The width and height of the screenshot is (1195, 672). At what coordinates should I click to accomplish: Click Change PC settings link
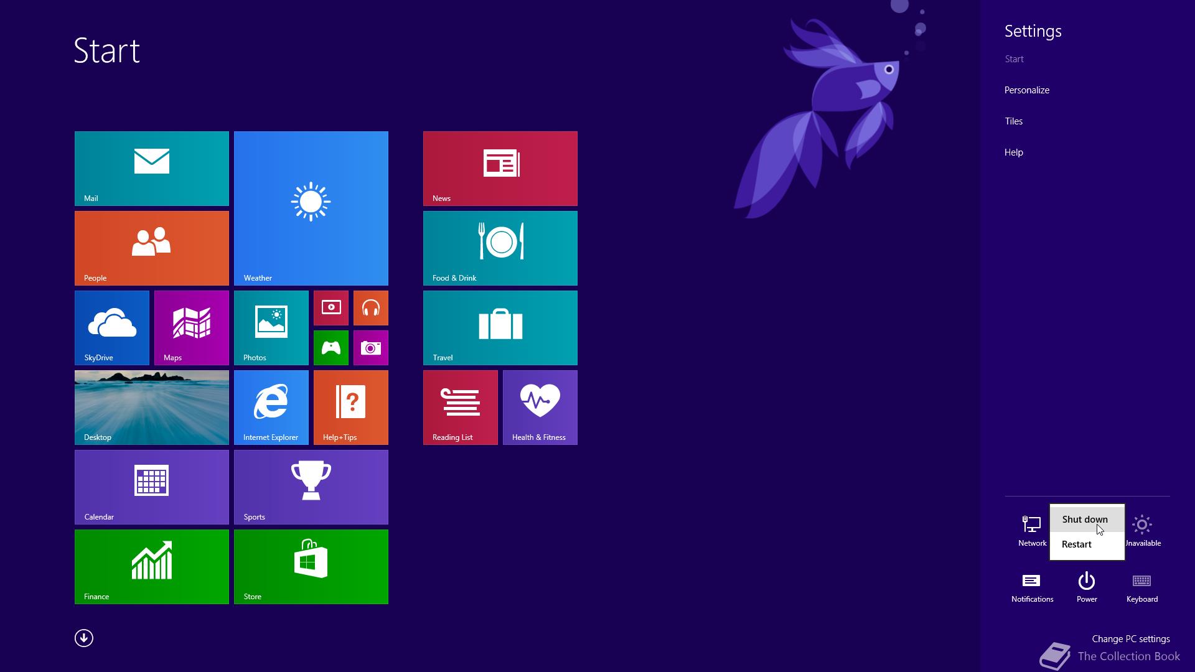[1131, 639]
